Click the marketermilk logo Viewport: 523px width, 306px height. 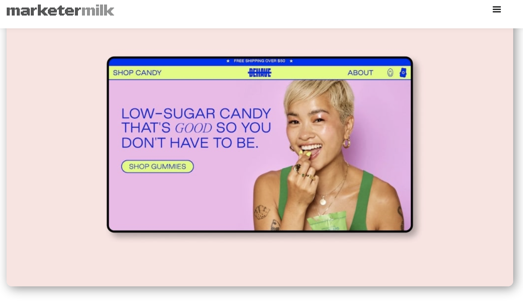pyautogui.click(x=60, y=10)
